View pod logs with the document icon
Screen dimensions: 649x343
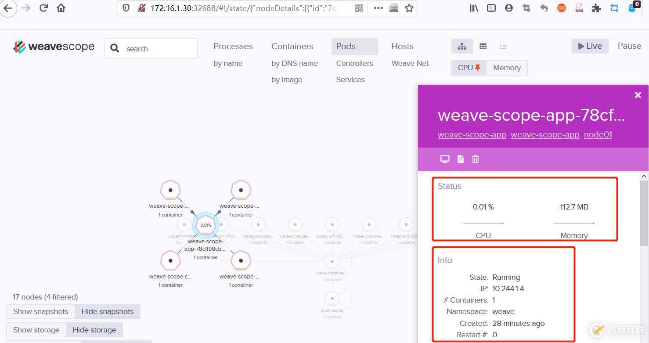tap(460, 159)
